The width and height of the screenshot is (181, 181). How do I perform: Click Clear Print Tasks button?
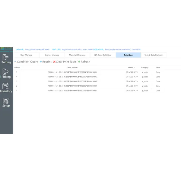65,62
